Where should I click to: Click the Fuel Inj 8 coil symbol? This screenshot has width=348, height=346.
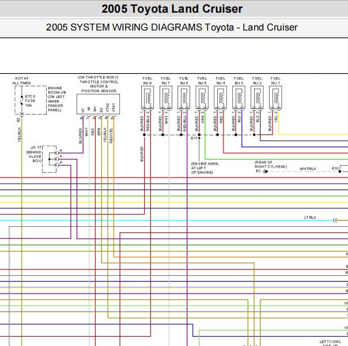(147, 98)
